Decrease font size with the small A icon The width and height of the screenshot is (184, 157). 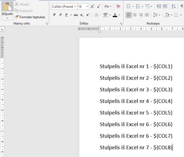99,6
